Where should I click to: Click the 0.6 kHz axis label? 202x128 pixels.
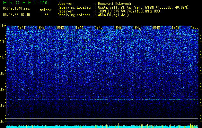(x=3, y=122)
